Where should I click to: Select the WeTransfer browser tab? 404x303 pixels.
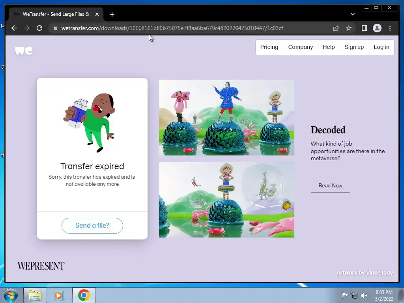pyautogui.click(x=56, y=14)
